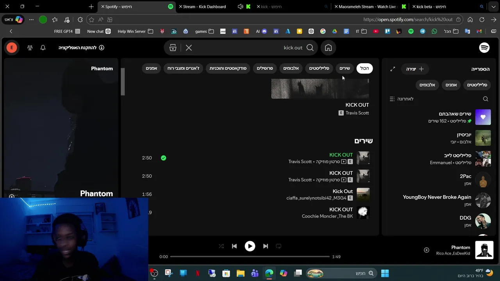Seek within the playback progress bar

tap(250, 256)
